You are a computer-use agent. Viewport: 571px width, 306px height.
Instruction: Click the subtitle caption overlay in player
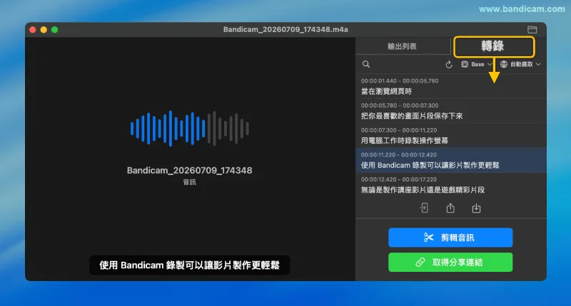[189, 265]
